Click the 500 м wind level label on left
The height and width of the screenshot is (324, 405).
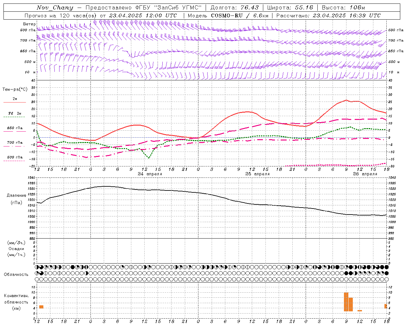pos(30,62)
